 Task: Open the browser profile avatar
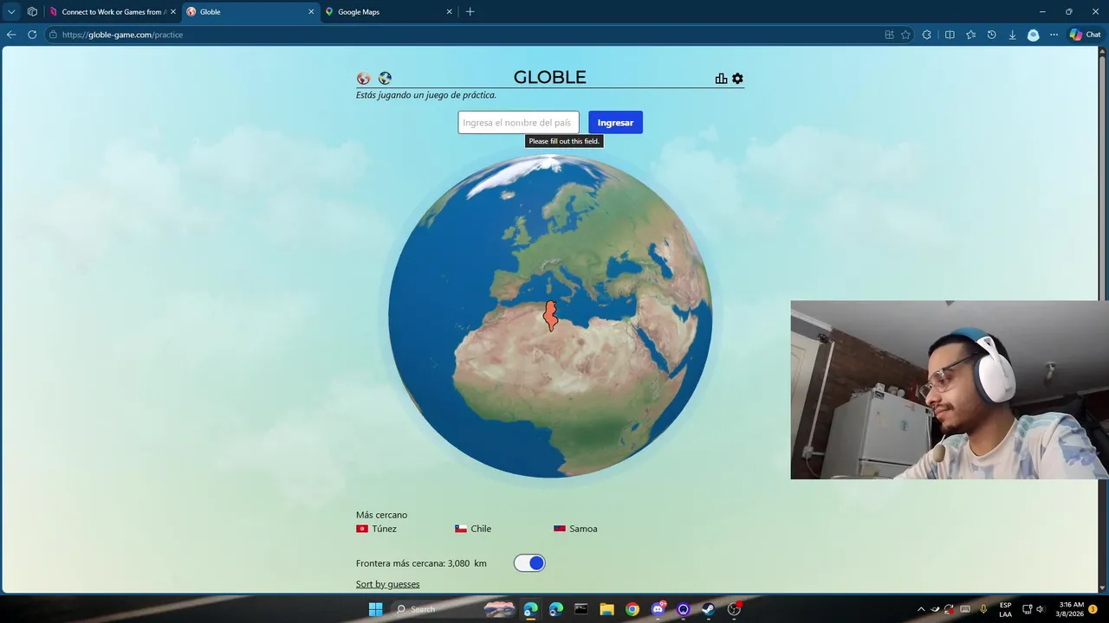click(x=1033, y=35)
